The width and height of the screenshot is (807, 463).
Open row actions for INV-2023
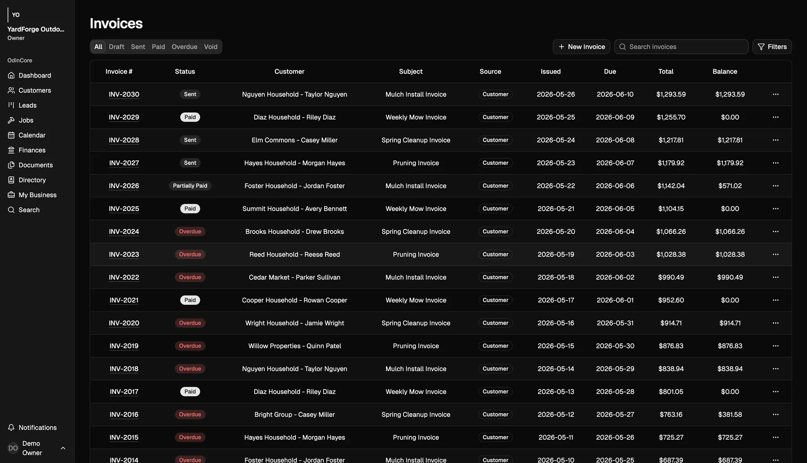[776, 254]
